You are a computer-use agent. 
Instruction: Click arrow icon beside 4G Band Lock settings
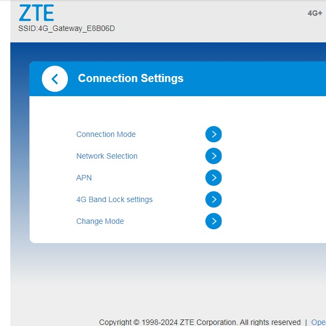click(214, 199)
